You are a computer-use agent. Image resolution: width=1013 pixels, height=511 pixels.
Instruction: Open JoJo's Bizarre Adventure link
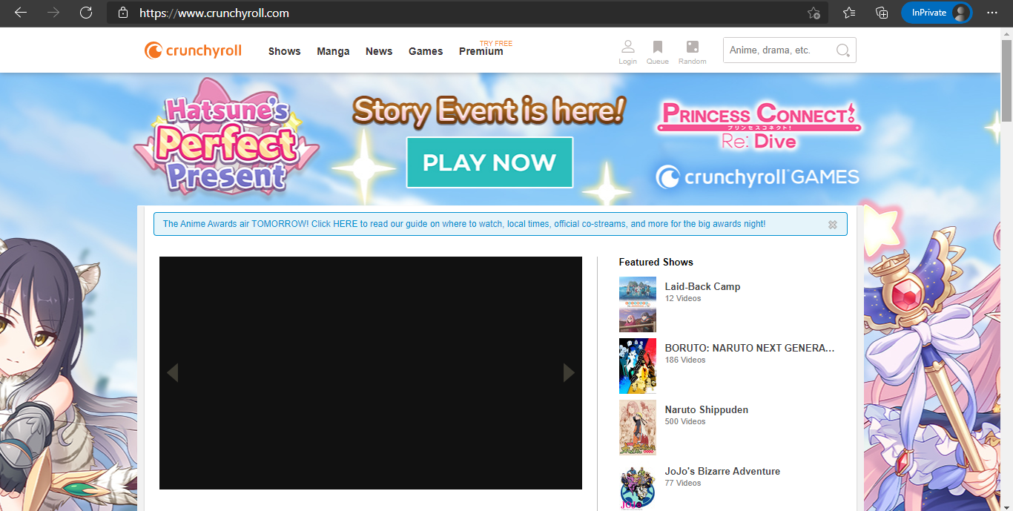pos(722,471)
